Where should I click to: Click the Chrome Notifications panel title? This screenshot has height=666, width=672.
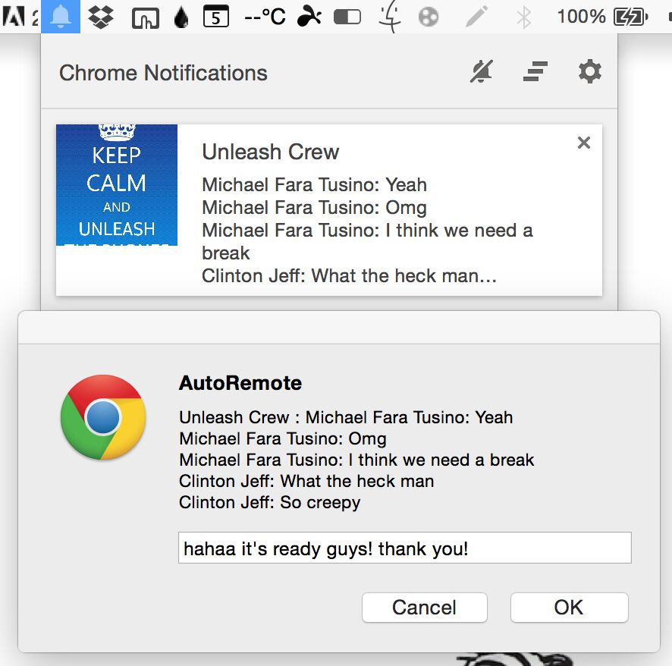[163, 73]
